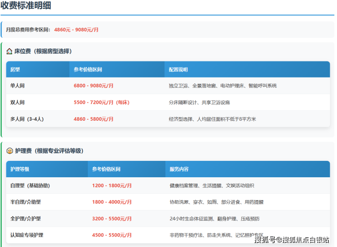
Task: Click the 6800 - 9080元/月 price
Action: [x=93, y=86]
